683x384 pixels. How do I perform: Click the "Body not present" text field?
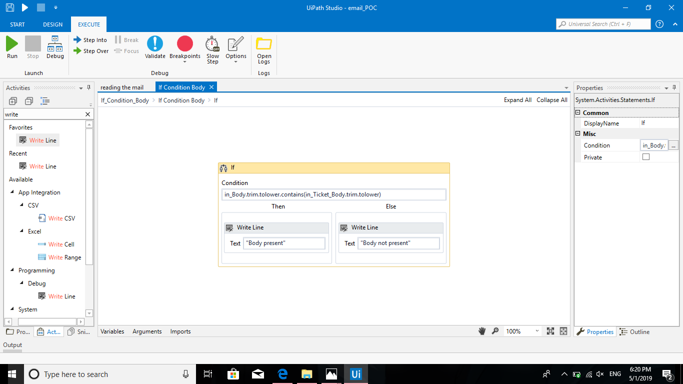[x=398, y=243]
